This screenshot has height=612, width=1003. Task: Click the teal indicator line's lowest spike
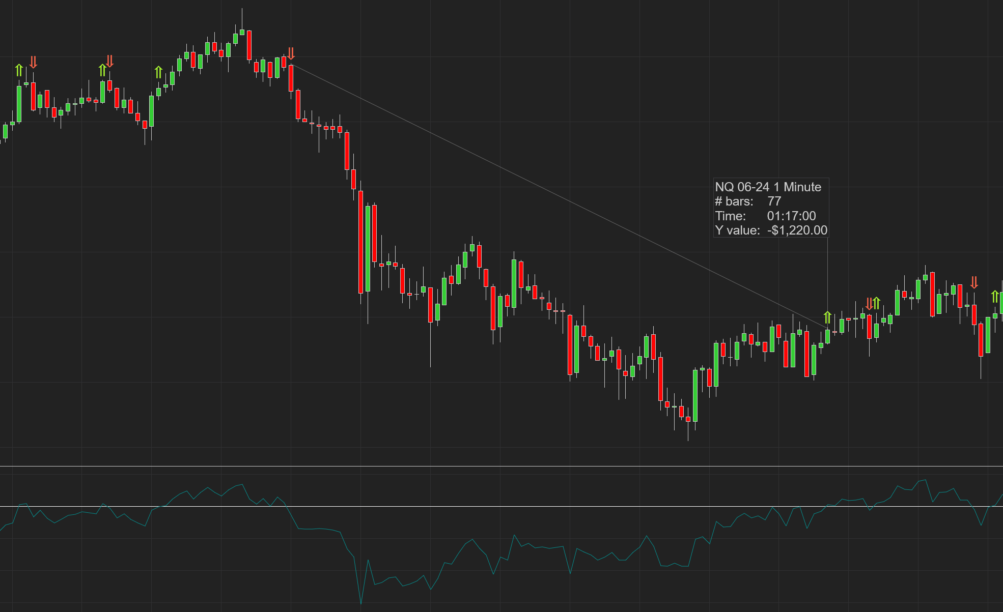(361, 603)
